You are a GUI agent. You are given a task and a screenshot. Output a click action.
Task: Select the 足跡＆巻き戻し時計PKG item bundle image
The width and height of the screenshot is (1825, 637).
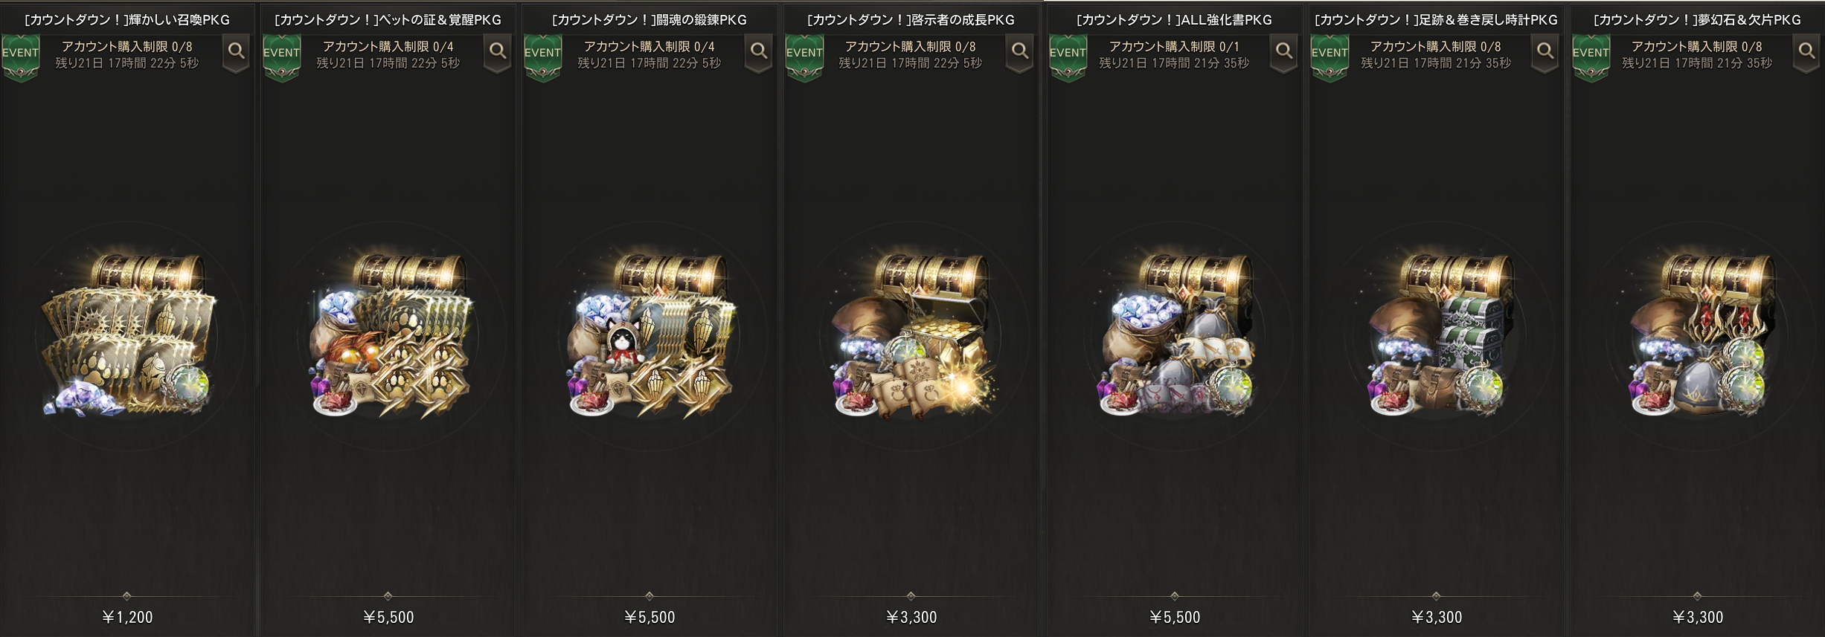(x=1437, y=334)
